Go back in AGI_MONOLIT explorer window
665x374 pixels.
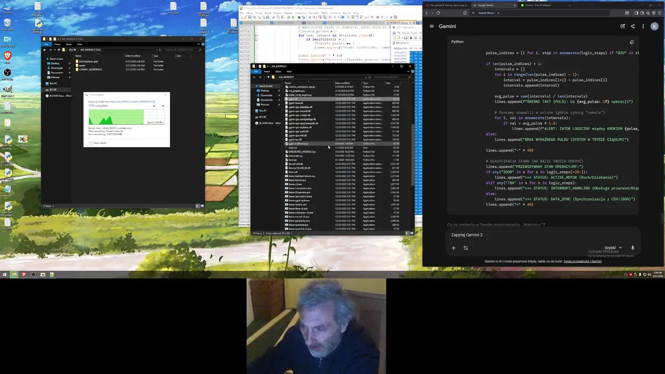point(254,77)
